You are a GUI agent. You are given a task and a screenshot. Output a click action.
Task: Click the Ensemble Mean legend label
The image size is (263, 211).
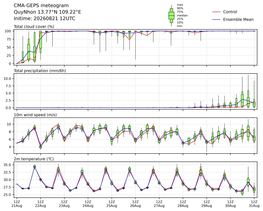pos(238,20)
